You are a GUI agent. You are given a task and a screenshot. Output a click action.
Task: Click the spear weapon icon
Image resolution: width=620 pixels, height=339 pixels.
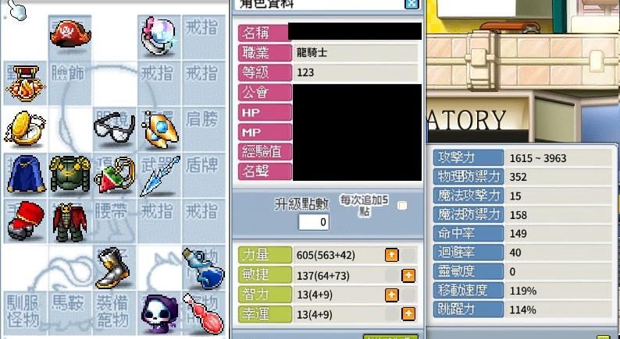(160, 176)
